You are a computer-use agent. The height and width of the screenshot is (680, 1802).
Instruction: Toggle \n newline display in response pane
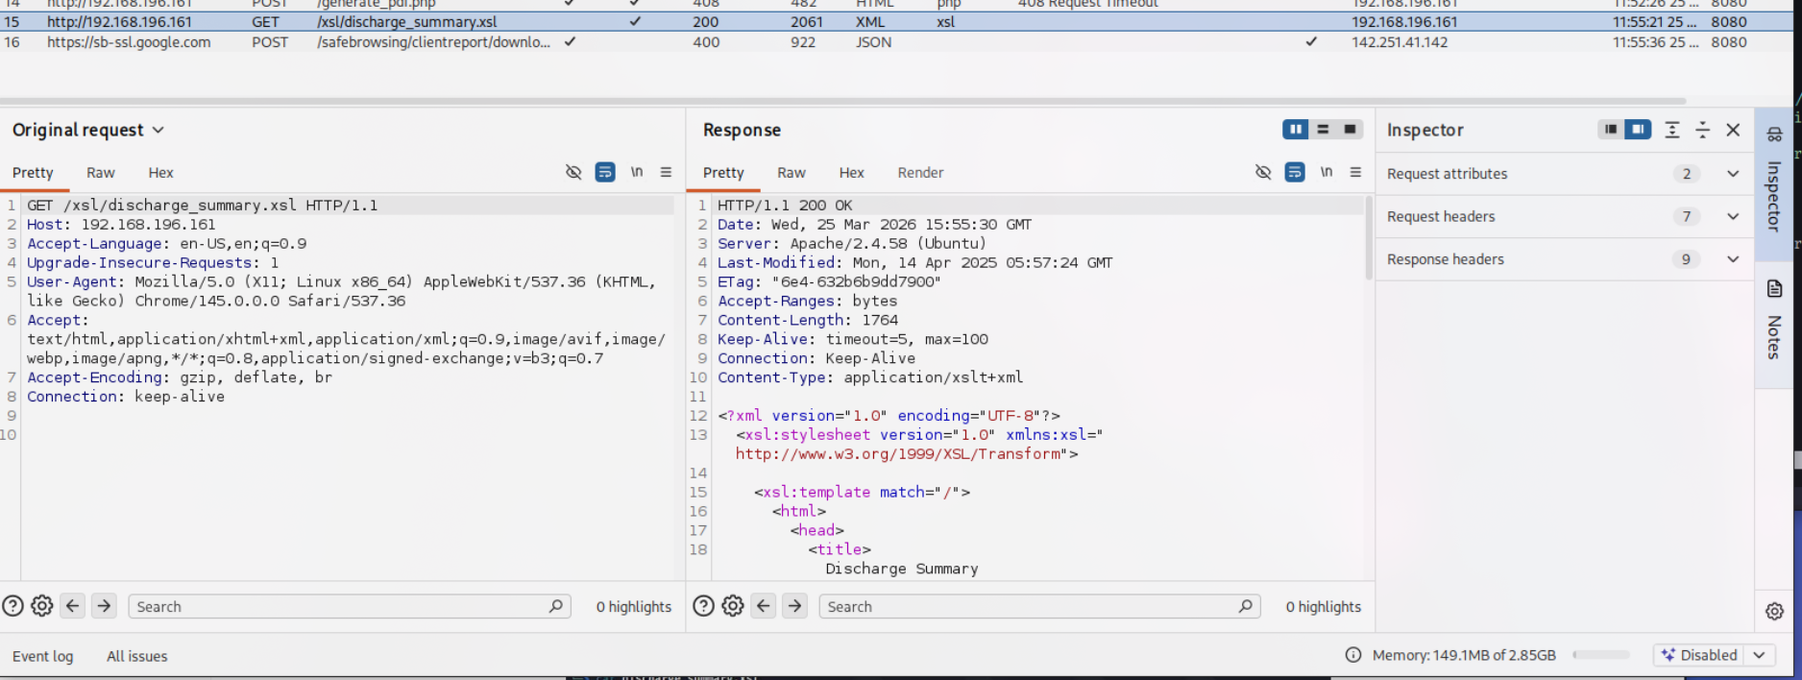(x=1326, y=172)
